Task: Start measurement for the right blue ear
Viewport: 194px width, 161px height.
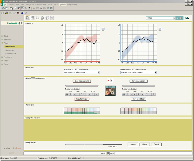Action: (138, 81)
